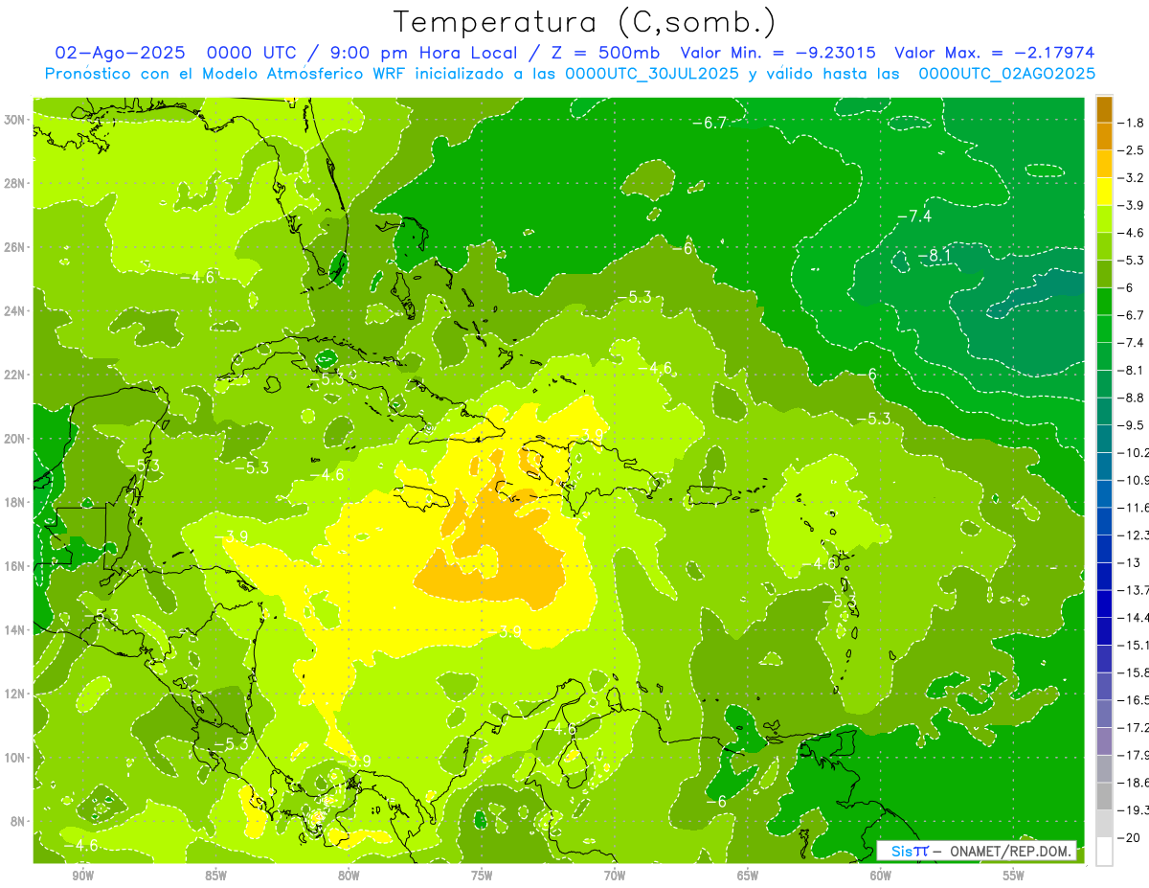Click the "30N" latitude label
The image size is (1149, 888).
(x=14, y=119)
